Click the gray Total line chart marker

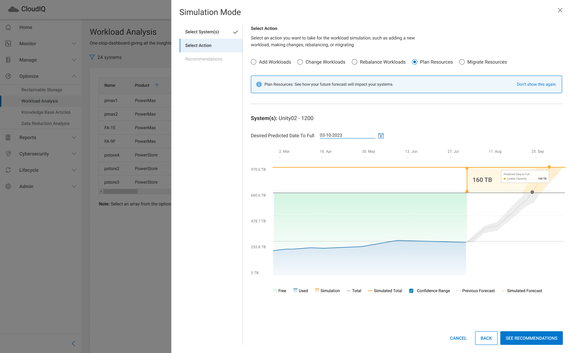532,192
